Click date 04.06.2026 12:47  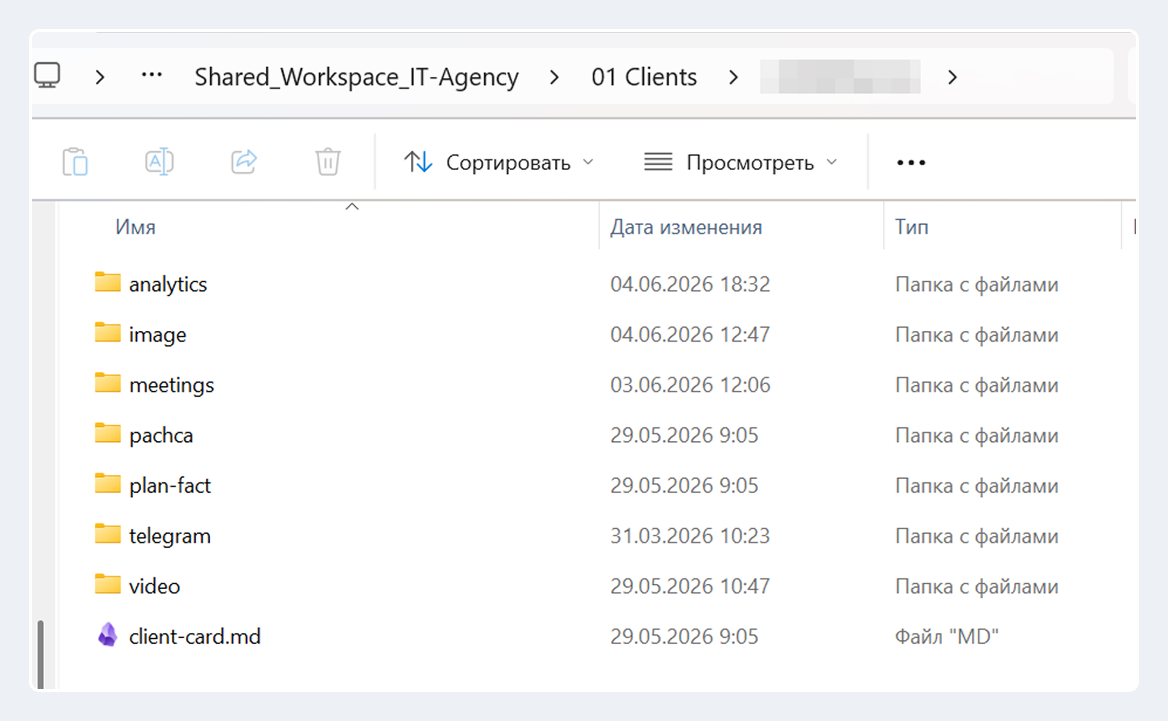click(x=690, y=335)
